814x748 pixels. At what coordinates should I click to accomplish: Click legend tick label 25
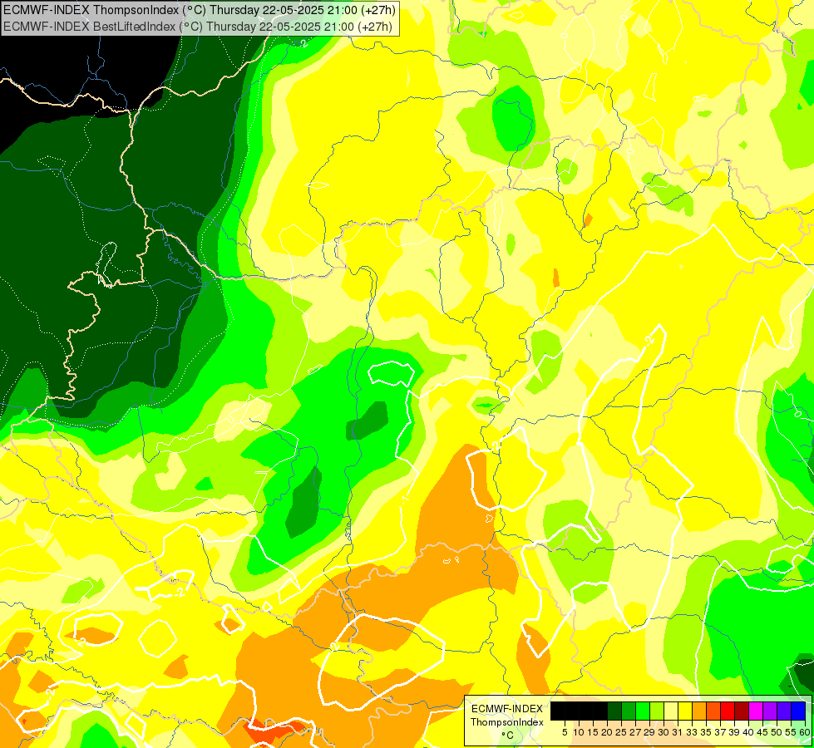pos(621,732)
